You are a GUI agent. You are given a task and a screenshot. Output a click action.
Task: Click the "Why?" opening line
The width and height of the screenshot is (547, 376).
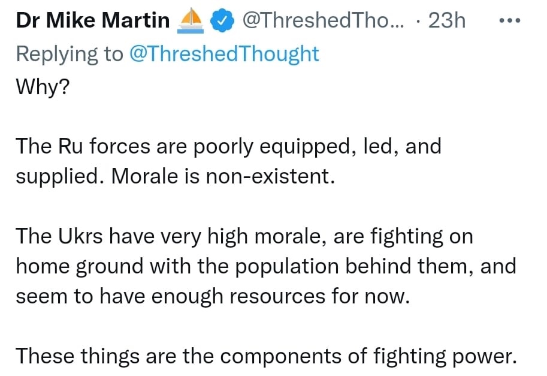(x=43, y=87)
